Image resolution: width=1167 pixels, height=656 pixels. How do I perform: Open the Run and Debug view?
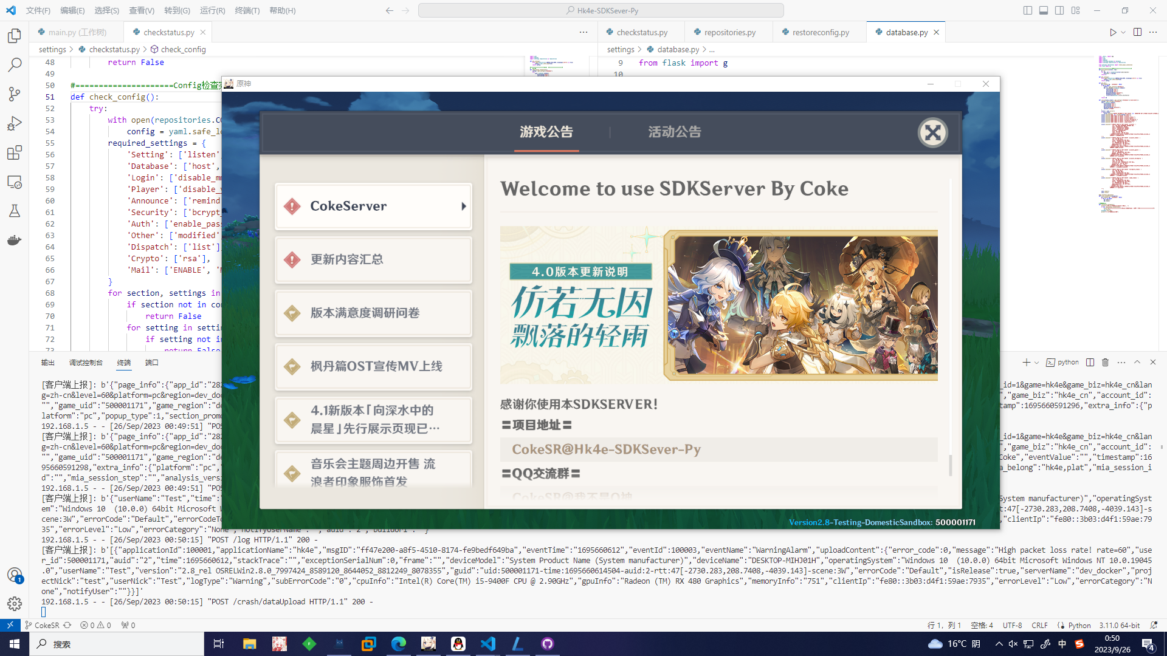13,123
